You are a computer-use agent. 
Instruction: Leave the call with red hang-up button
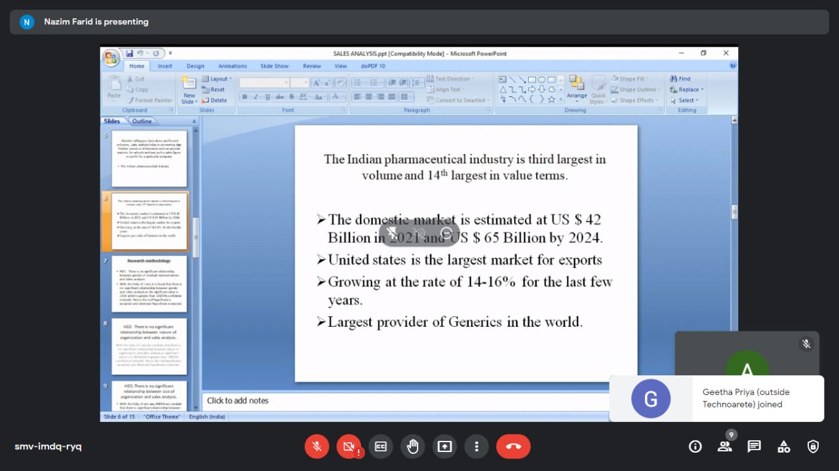coord(513,447)
